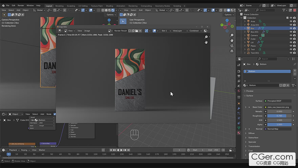Open the Slot 1 dropdown in Image Editor

coord(166,31)
